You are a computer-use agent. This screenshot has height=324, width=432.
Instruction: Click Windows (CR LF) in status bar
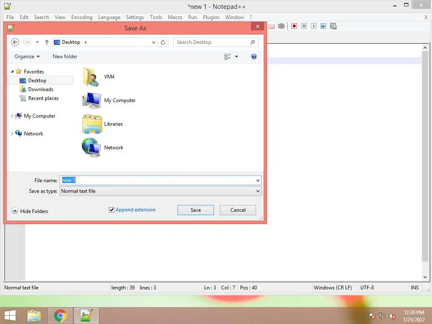[333, 288]
